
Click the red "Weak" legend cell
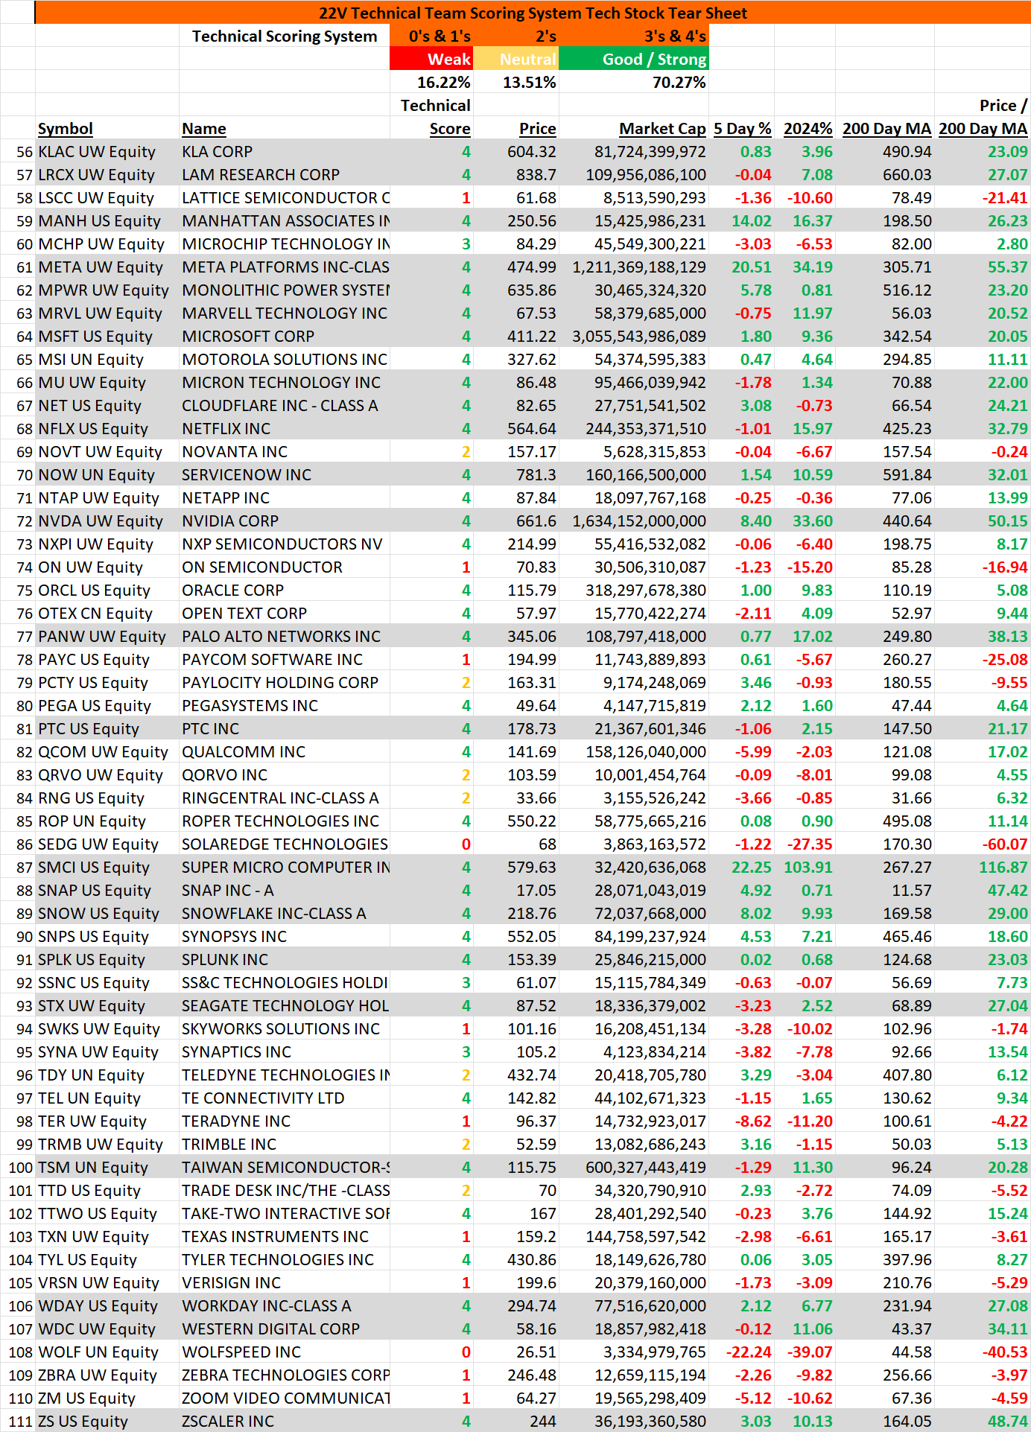coord(431,59)
